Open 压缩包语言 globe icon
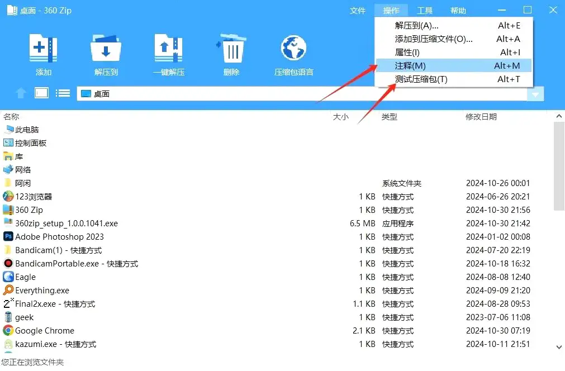Viewport: 565px width, 371px height. [x=293, y=48]
